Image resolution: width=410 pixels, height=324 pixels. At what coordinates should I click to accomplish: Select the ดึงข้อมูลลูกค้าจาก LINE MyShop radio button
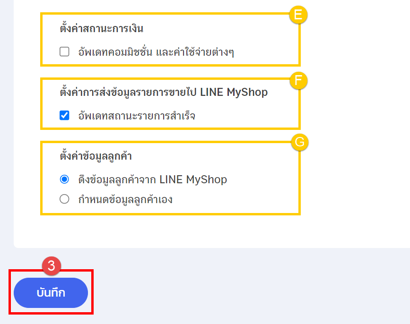tap(64, 179)
